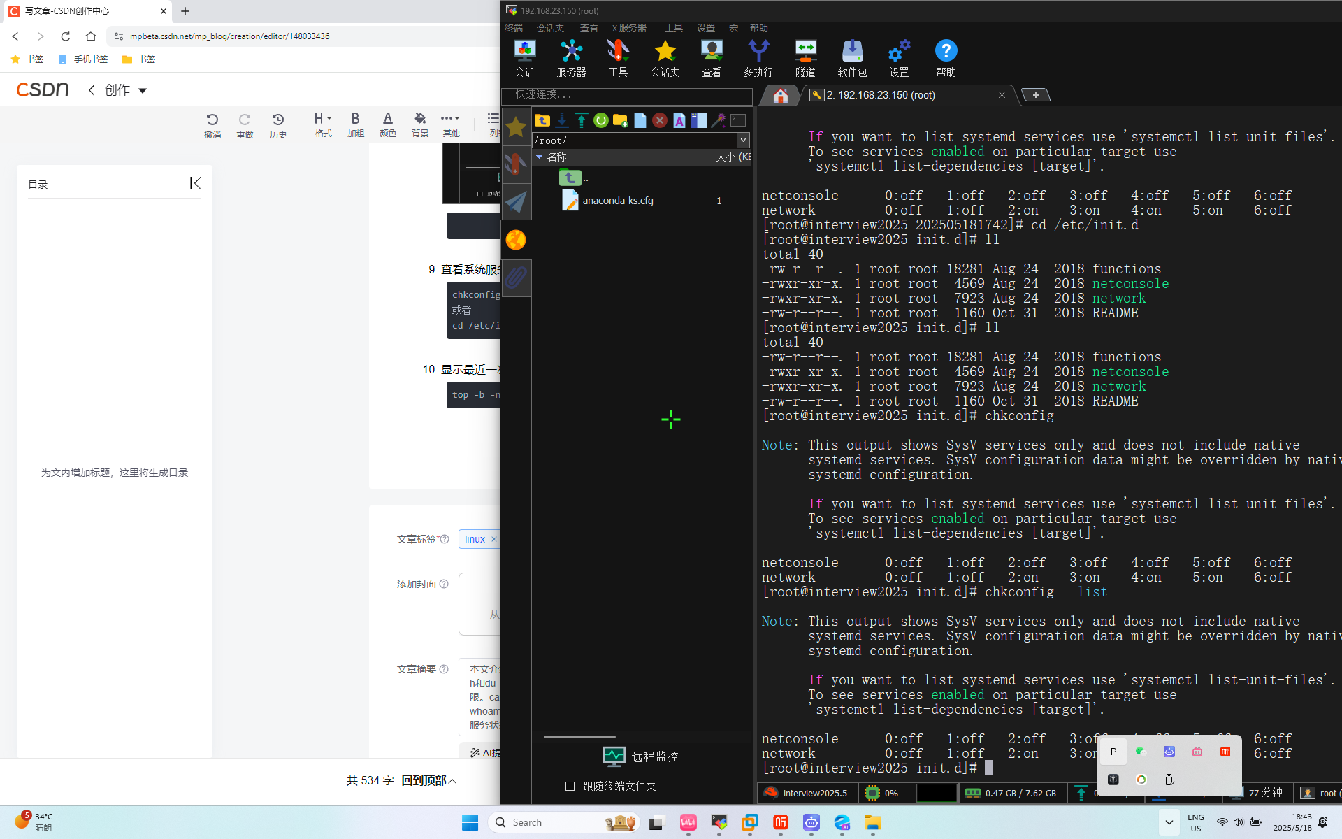Click the 服务器 servers toolbar icon
The width and height of the screenshot is (1342, 839).
point(571,57)
